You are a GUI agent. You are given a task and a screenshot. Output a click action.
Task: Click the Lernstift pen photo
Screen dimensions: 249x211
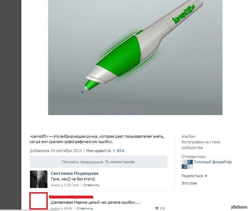135,57
